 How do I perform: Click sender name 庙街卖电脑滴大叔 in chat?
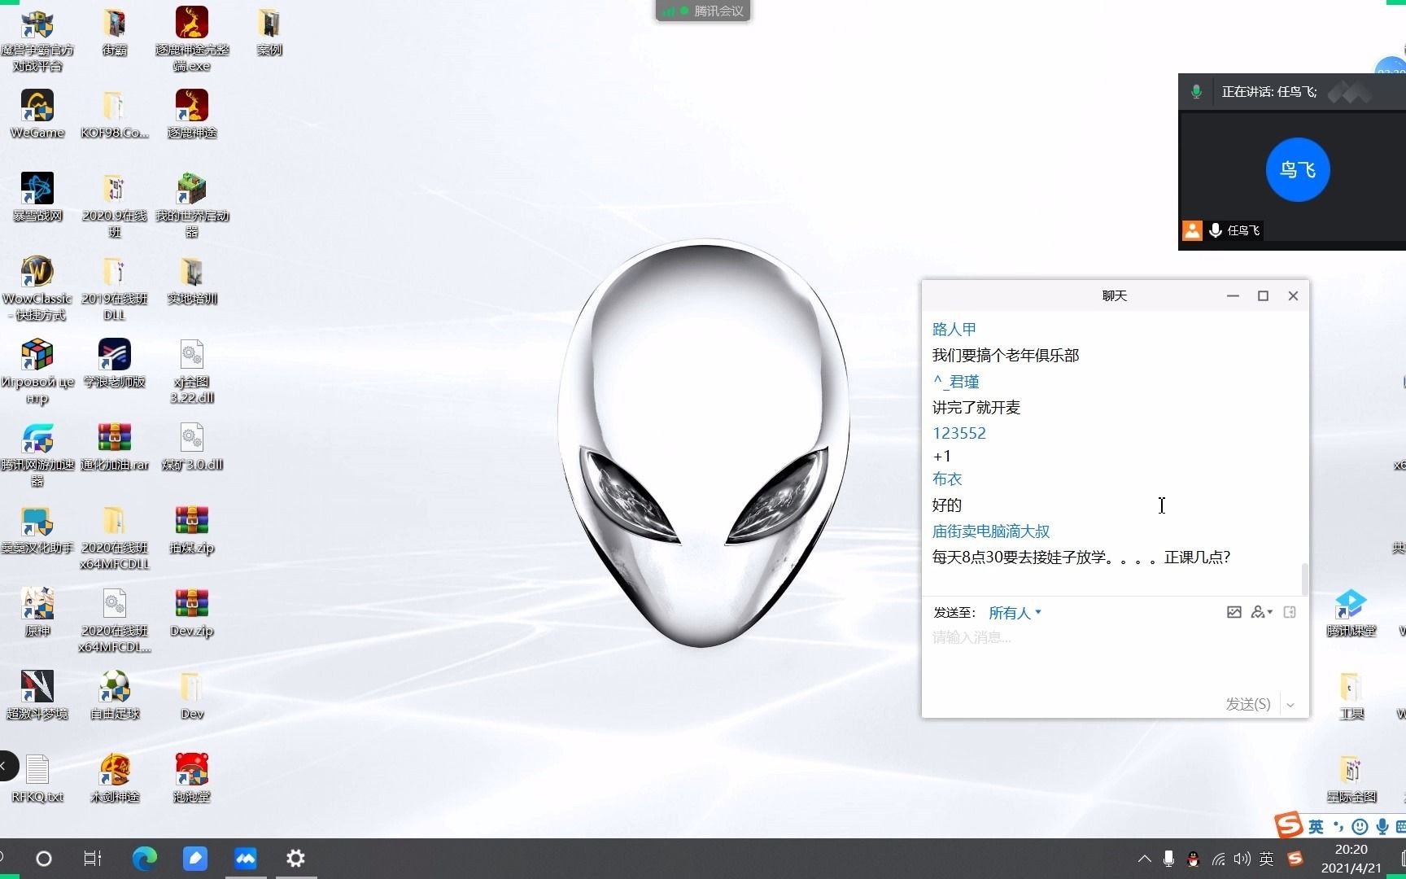coord(990,531)
